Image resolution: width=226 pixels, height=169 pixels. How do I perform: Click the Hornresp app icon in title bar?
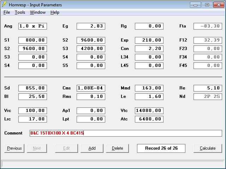coord(4,5)
